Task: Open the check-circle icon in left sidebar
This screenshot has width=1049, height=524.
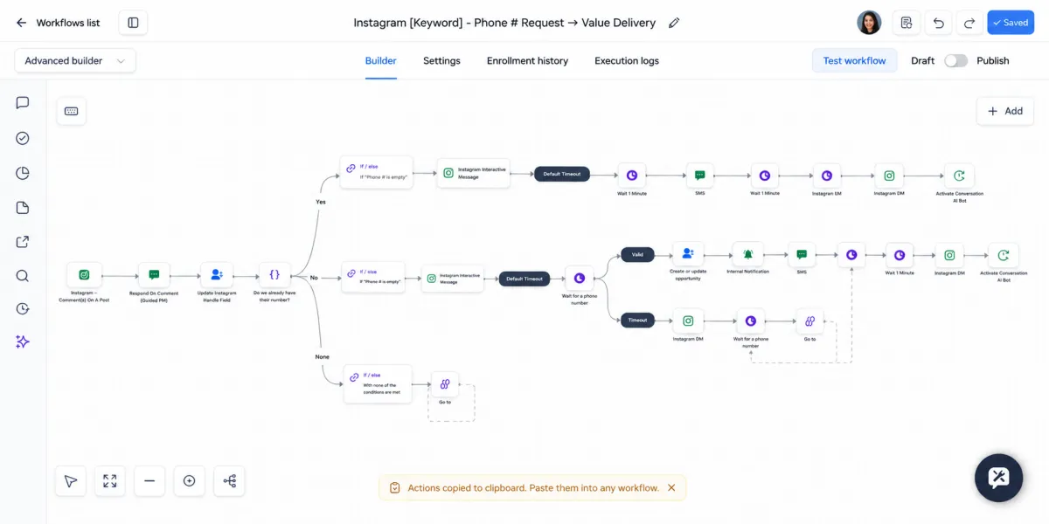Action: click(23, 138)
